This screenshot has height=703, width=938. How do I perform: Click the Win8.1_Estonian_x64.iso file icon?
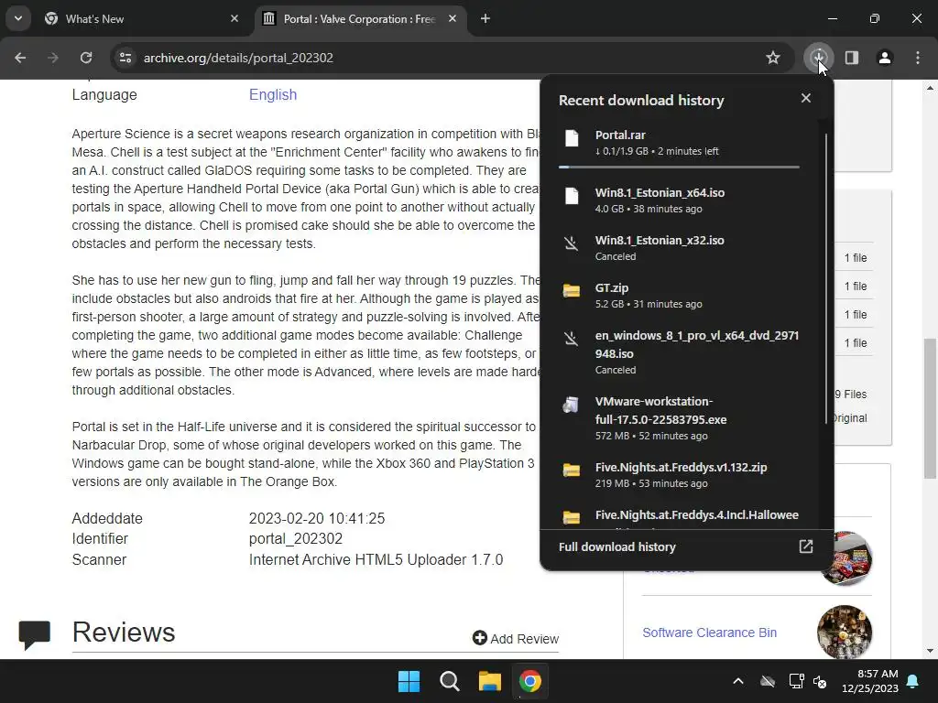click(572, 196)
